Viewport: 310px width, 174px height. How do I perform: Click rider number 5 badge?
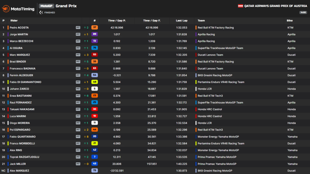94,89
